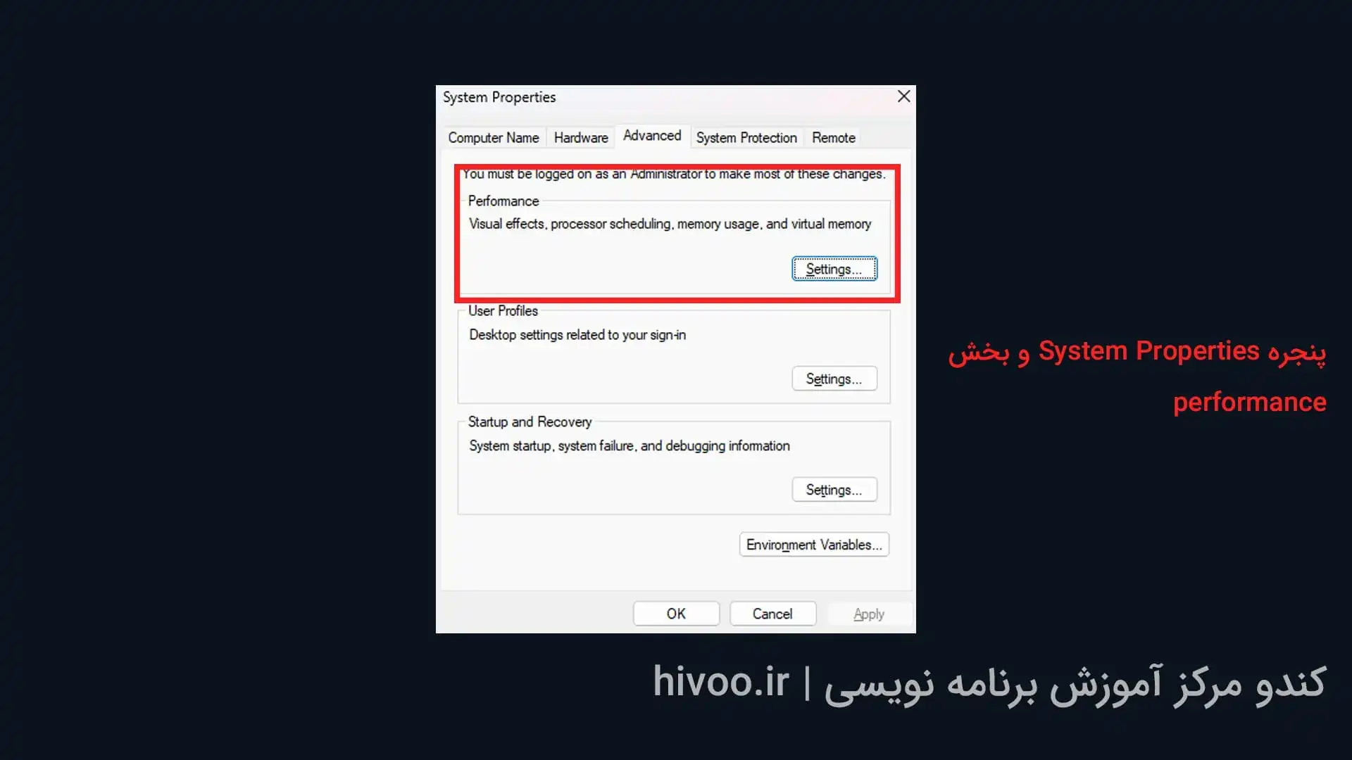Close the System Properties window
Image resolution: width=1352 pixels, height=760 pixels.
pyautogui.click(x=903, y=96)
